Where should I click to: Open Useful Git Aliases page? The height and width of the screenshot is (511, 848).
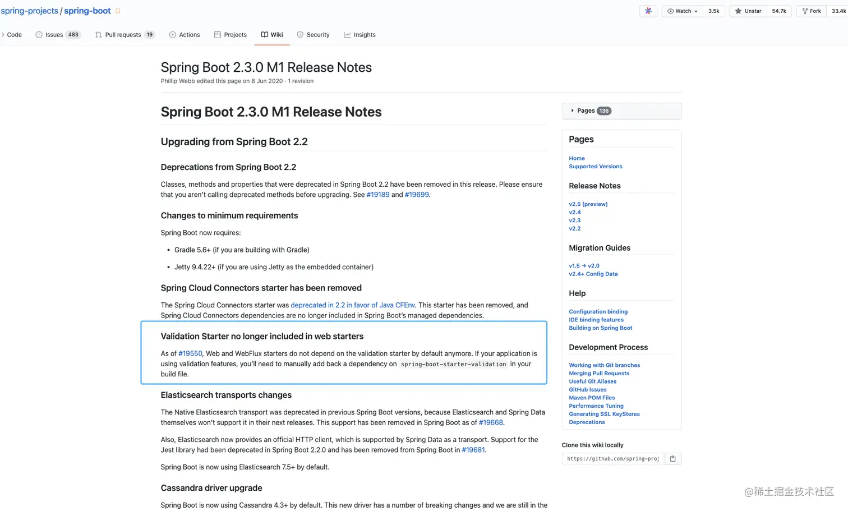click(593, 381)
